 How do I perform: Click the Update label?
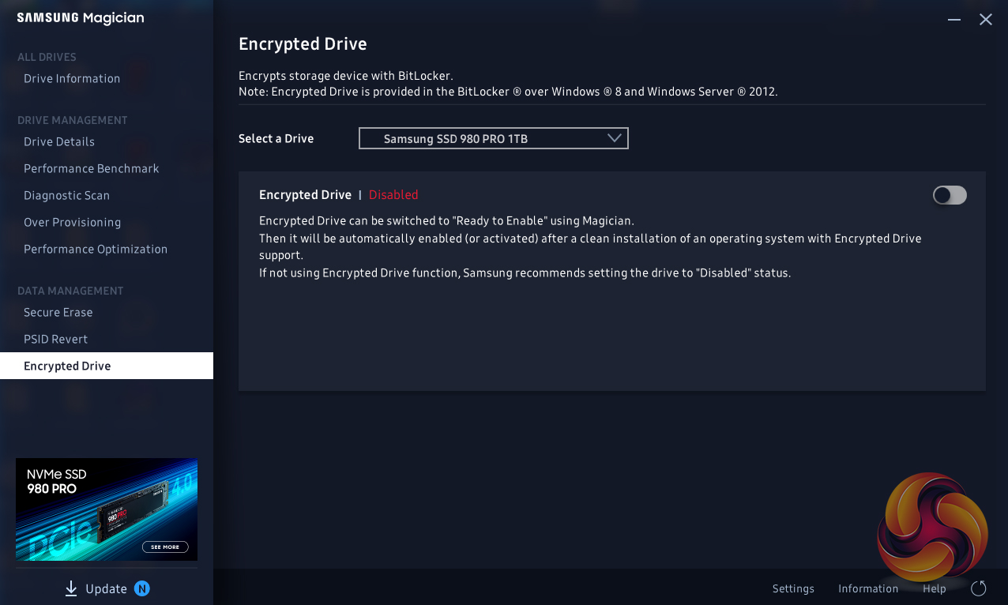pyautogui.click(x=106, y=588)
